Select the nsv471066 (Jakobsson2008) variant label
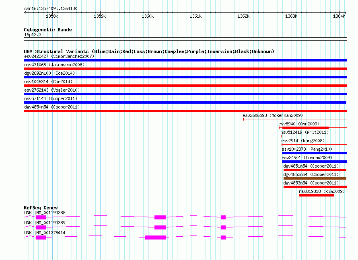The height and width of the screenshot is (260, 358). tap(54, 65)
